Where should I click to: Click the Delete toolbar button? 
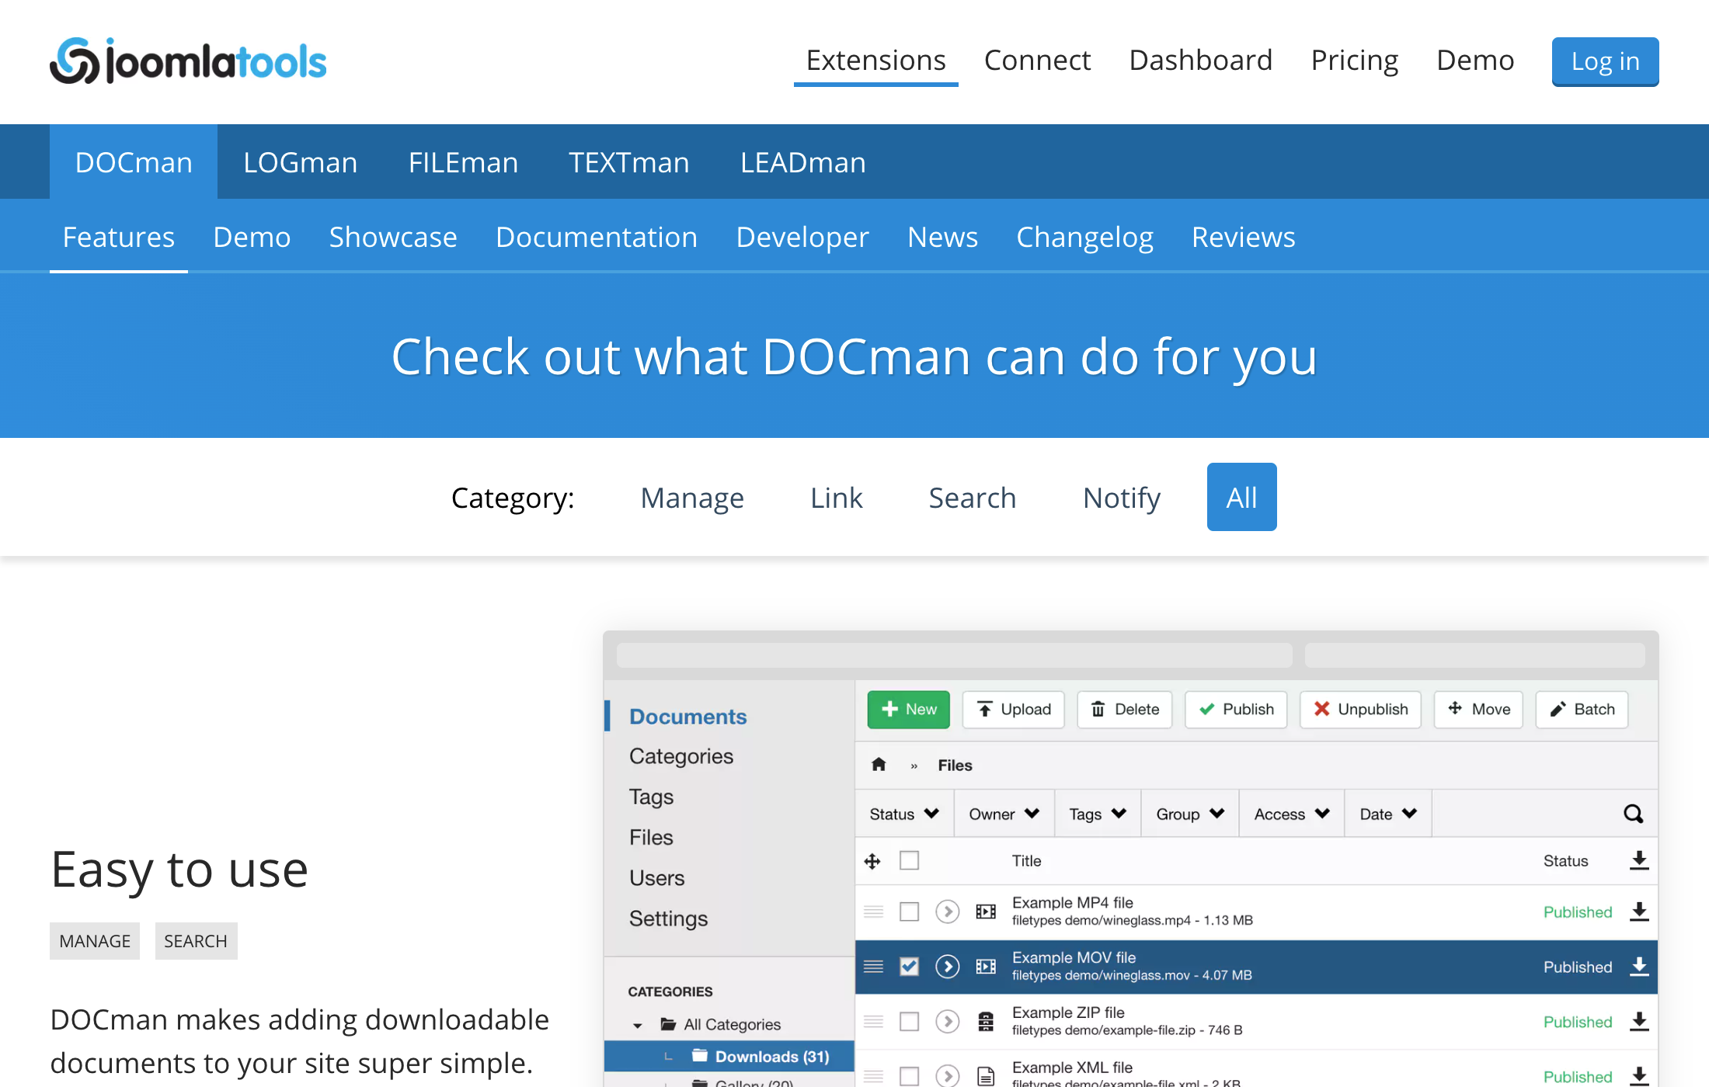[x=1124, y=709]
